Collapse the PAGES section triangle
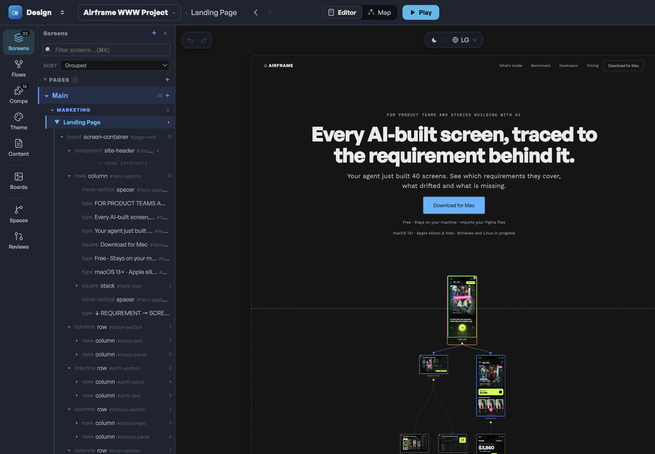The width and height of the screenshot is (655, 454). tap(45, 80)
